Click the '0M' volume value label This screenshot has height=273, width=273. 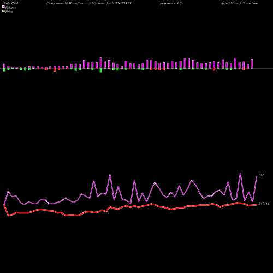(x=261, y=175)
